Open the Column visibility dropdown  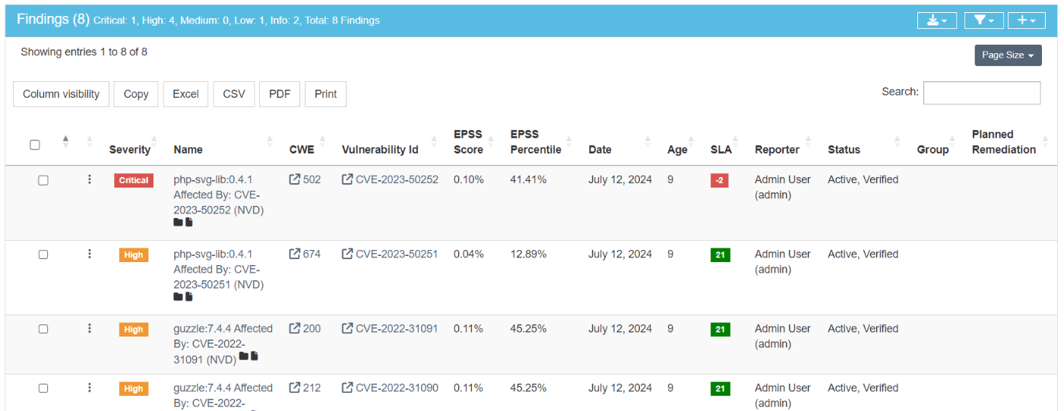(x=61, y=94)
